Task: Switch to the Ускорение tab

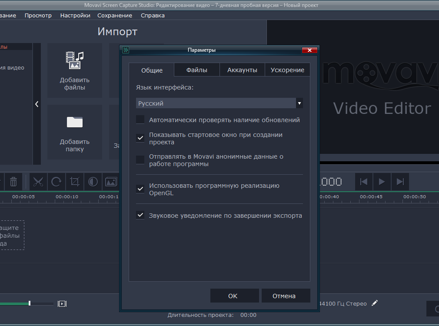Action: tap(287, 70)
